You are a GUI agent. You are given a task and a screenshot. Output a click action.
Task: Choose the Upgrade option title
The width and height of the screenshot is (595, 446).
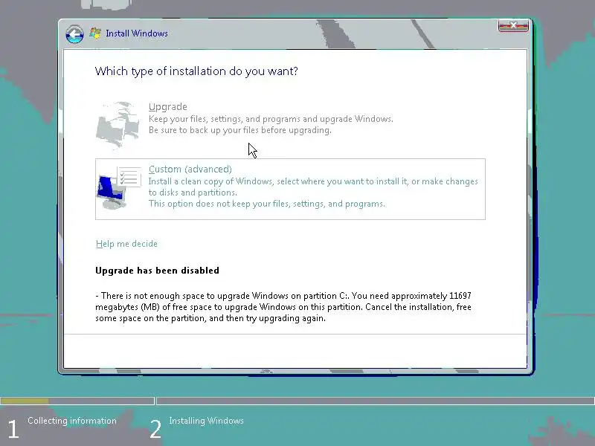[168, 107]
